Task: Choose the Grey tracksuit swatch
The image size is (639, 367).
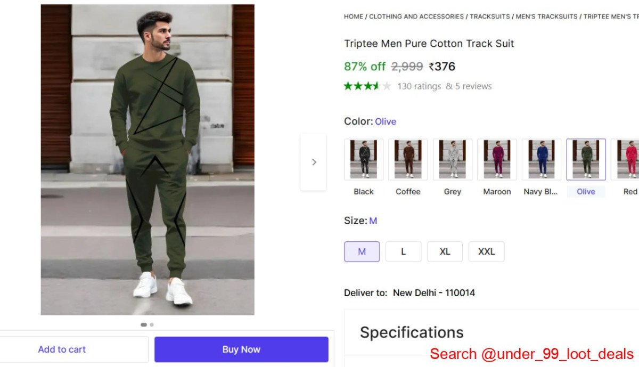Action: [x=453, y=159]
